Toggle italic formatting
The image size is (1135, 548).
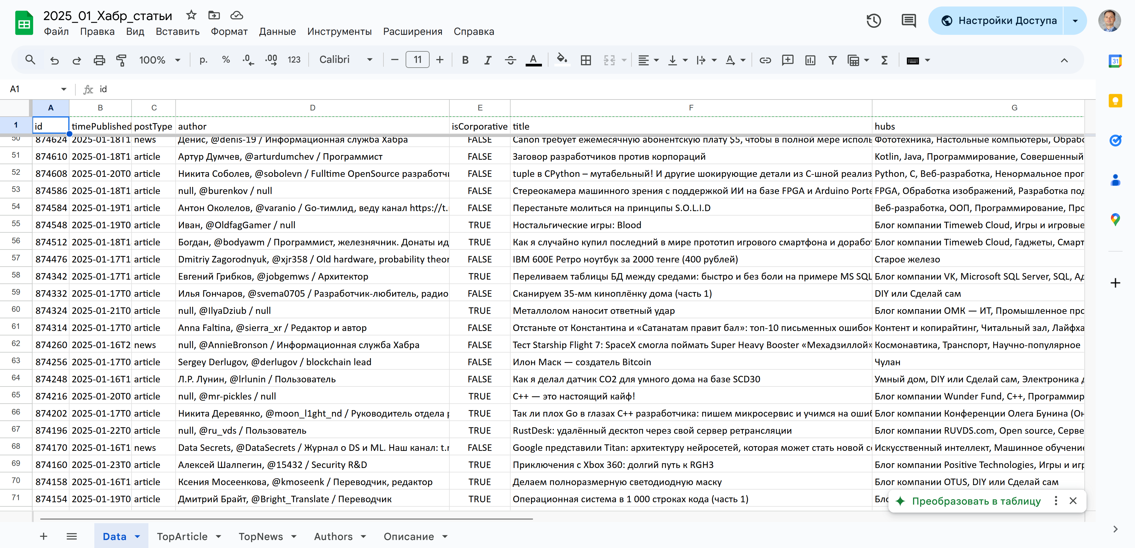(x=487, y=60)
